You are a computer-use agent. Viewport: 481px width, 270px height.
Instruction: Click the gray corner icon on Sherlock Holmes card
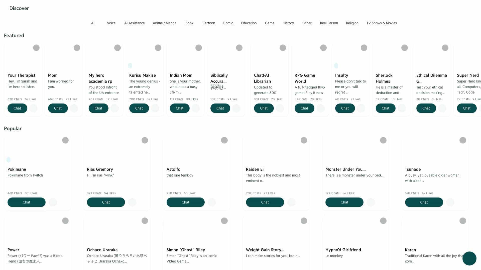(x=404, y=48)
